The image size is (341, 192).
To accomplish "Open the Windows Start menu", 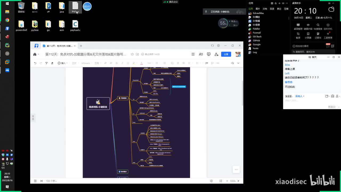I will 7,3.
